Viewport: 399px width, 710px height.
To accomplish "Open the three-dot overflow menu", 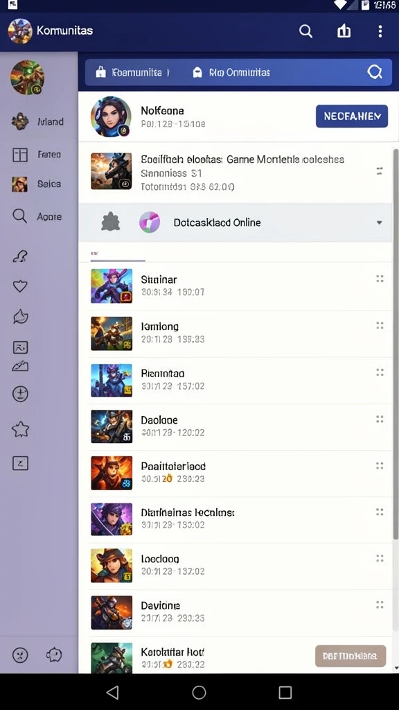I will click(380, 31).
